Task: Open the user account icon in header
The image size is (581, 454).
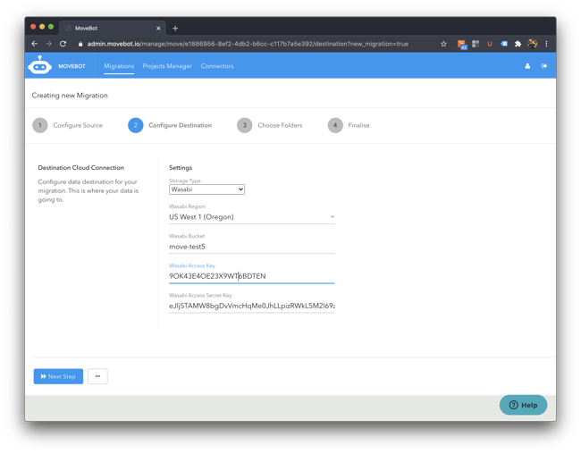Action: [x=527, y=66]
